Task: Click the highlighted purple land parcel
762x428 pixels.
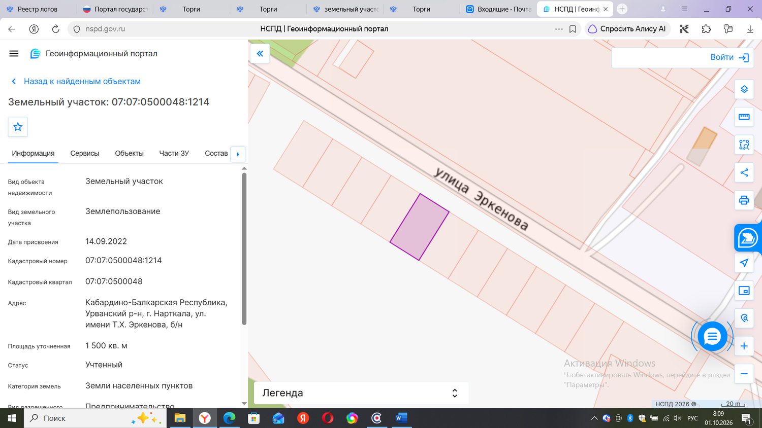Action: point(420,227)
